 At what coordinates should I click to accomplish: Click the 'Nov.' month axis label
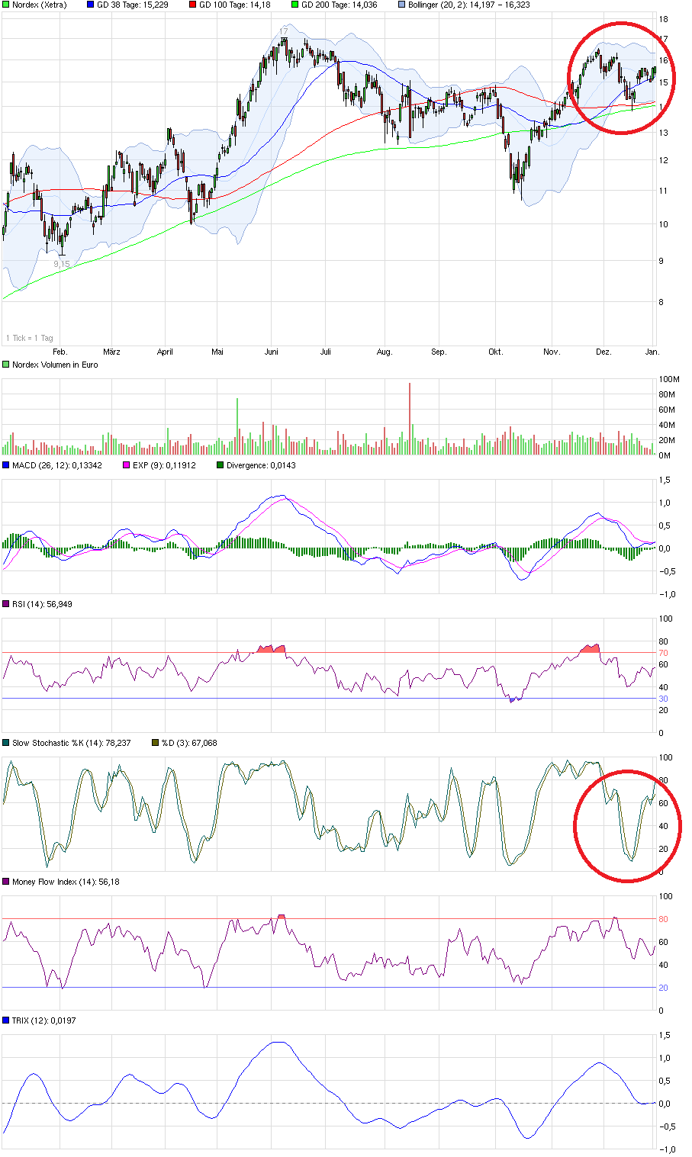click(x=552, y=352)
